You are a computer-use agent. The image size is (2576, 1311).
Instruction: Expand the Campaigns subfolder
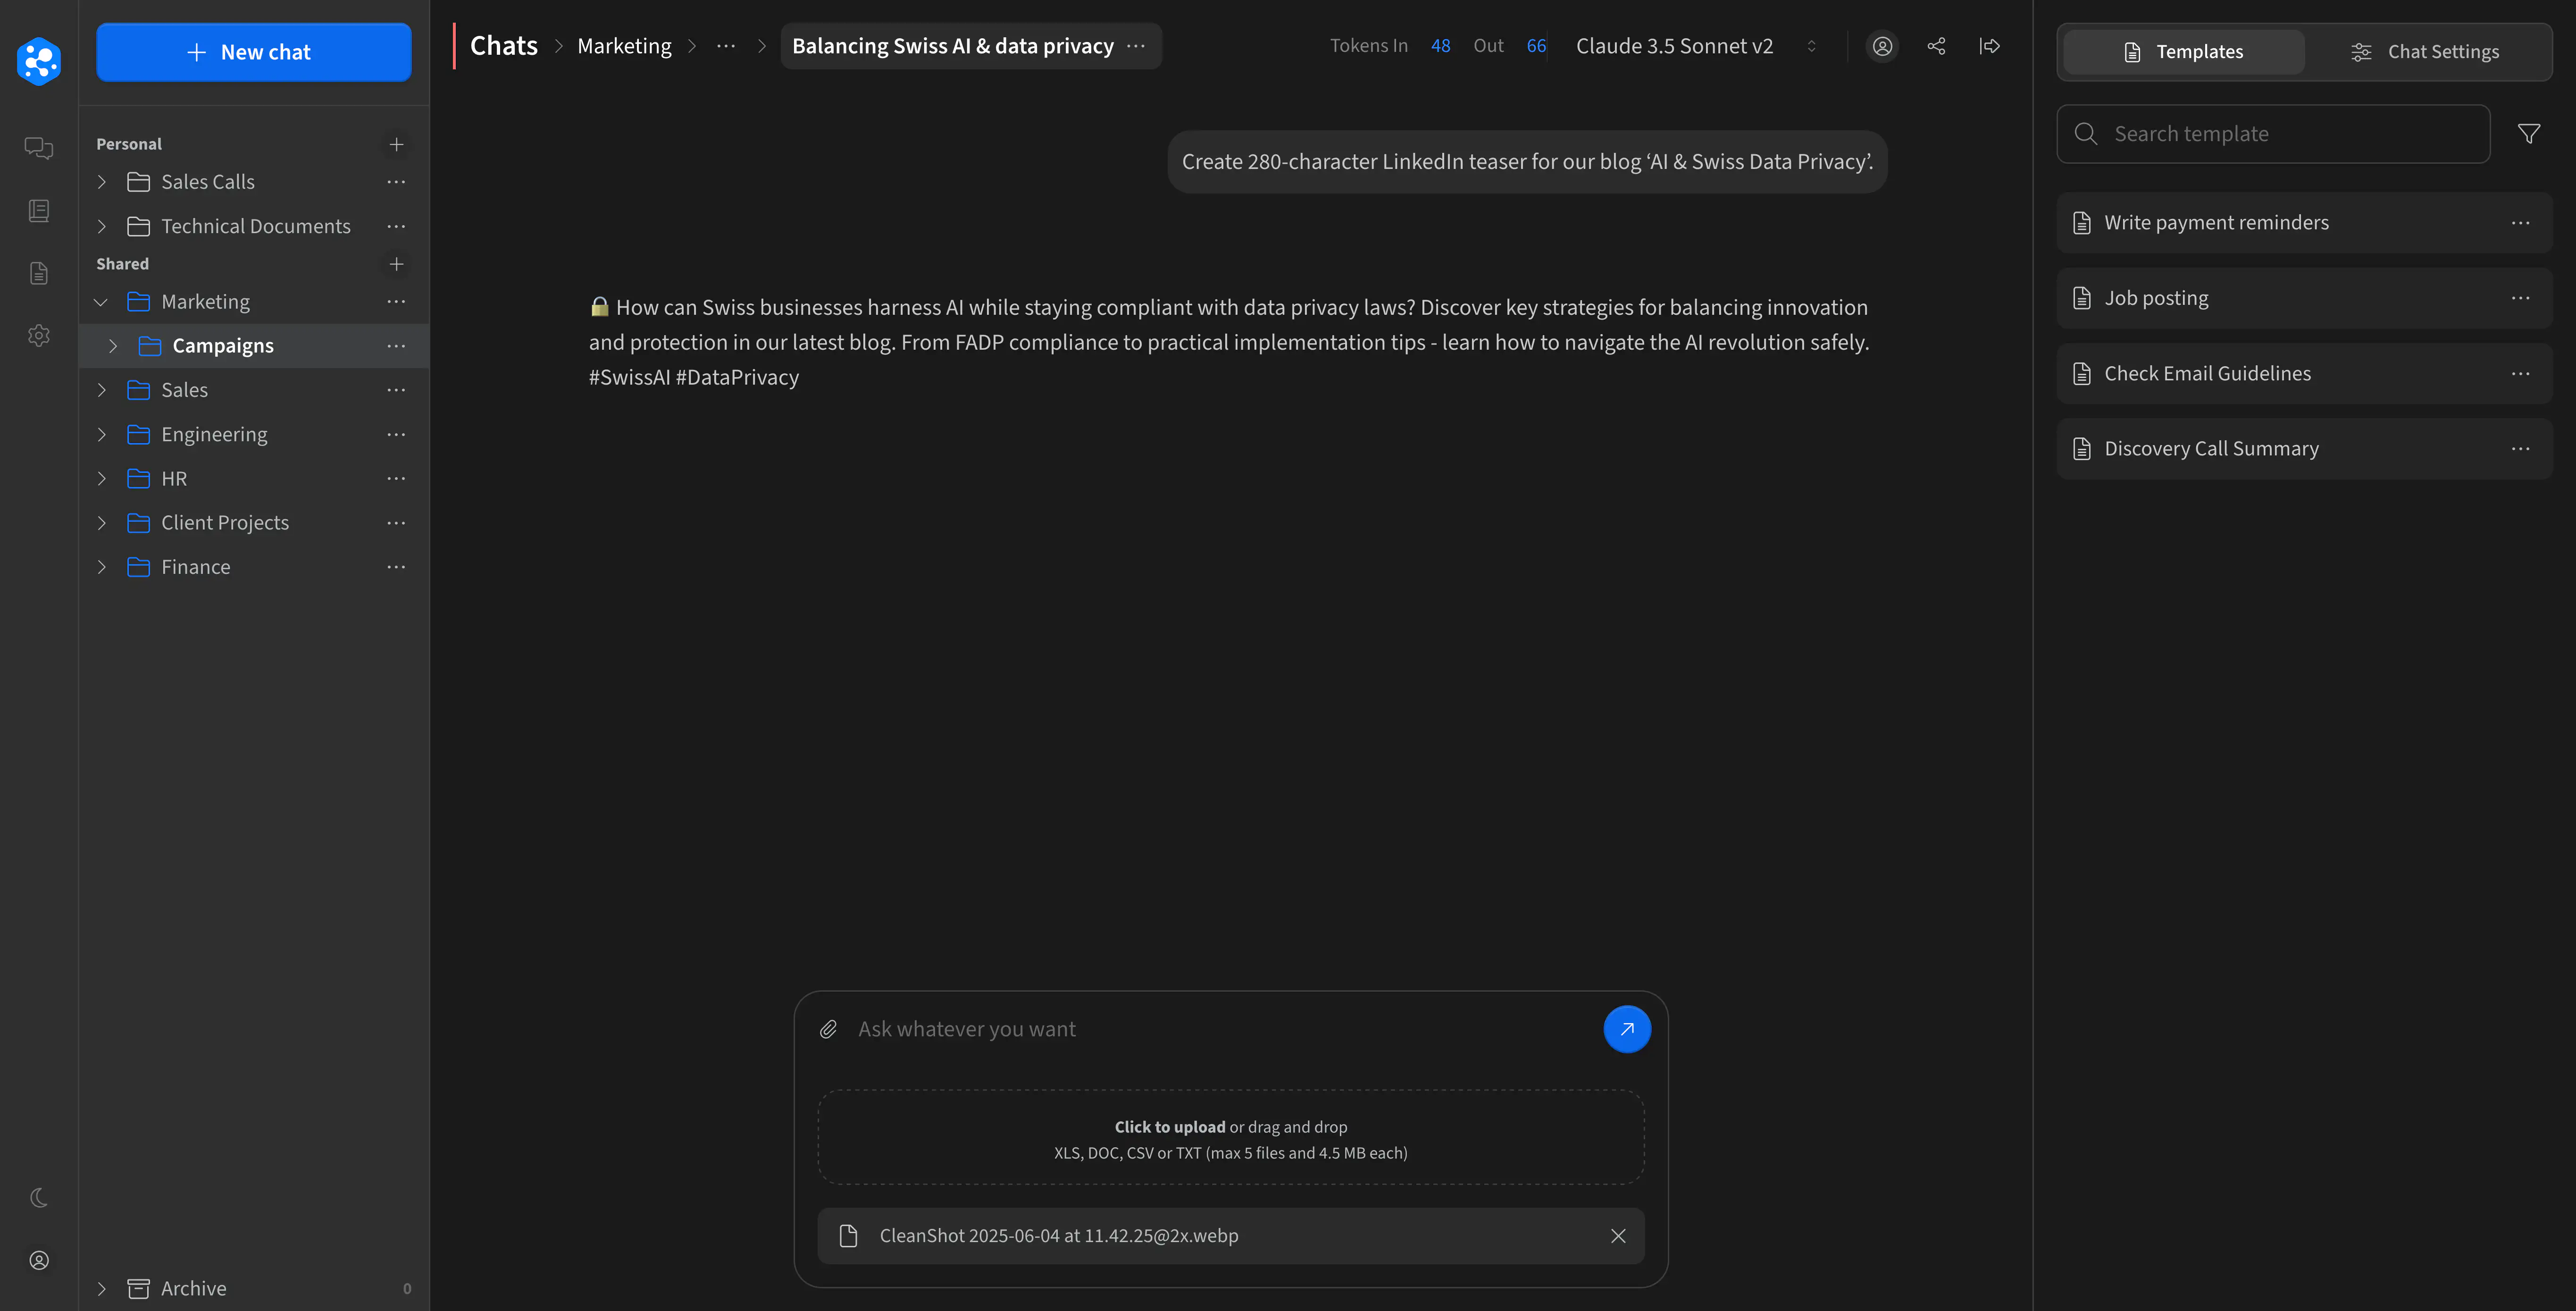(x=113, y=346)
